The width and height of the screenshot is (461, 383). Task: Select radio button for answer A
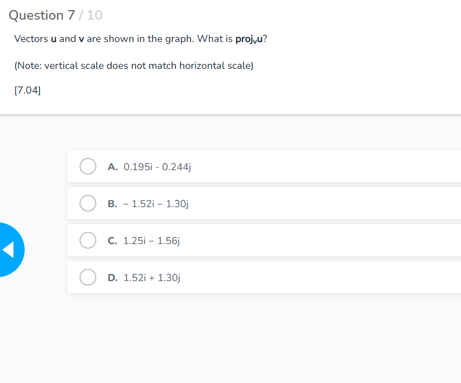pos(88,166)
